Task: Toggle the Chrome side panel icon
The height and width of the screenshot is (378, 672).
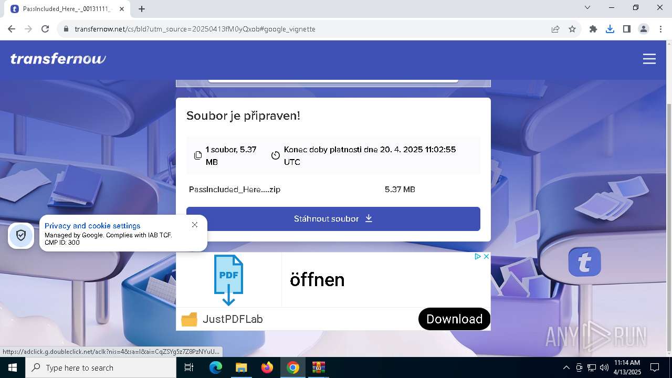Action: [x=627, y=29]
